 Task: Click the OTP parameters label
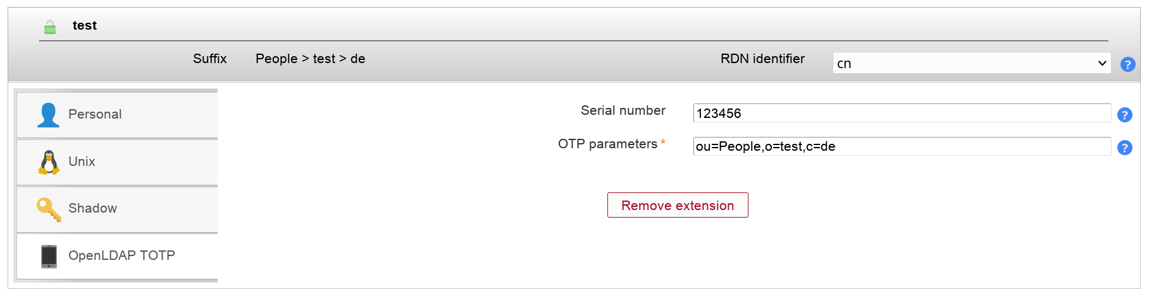click(x=607, y=144)
